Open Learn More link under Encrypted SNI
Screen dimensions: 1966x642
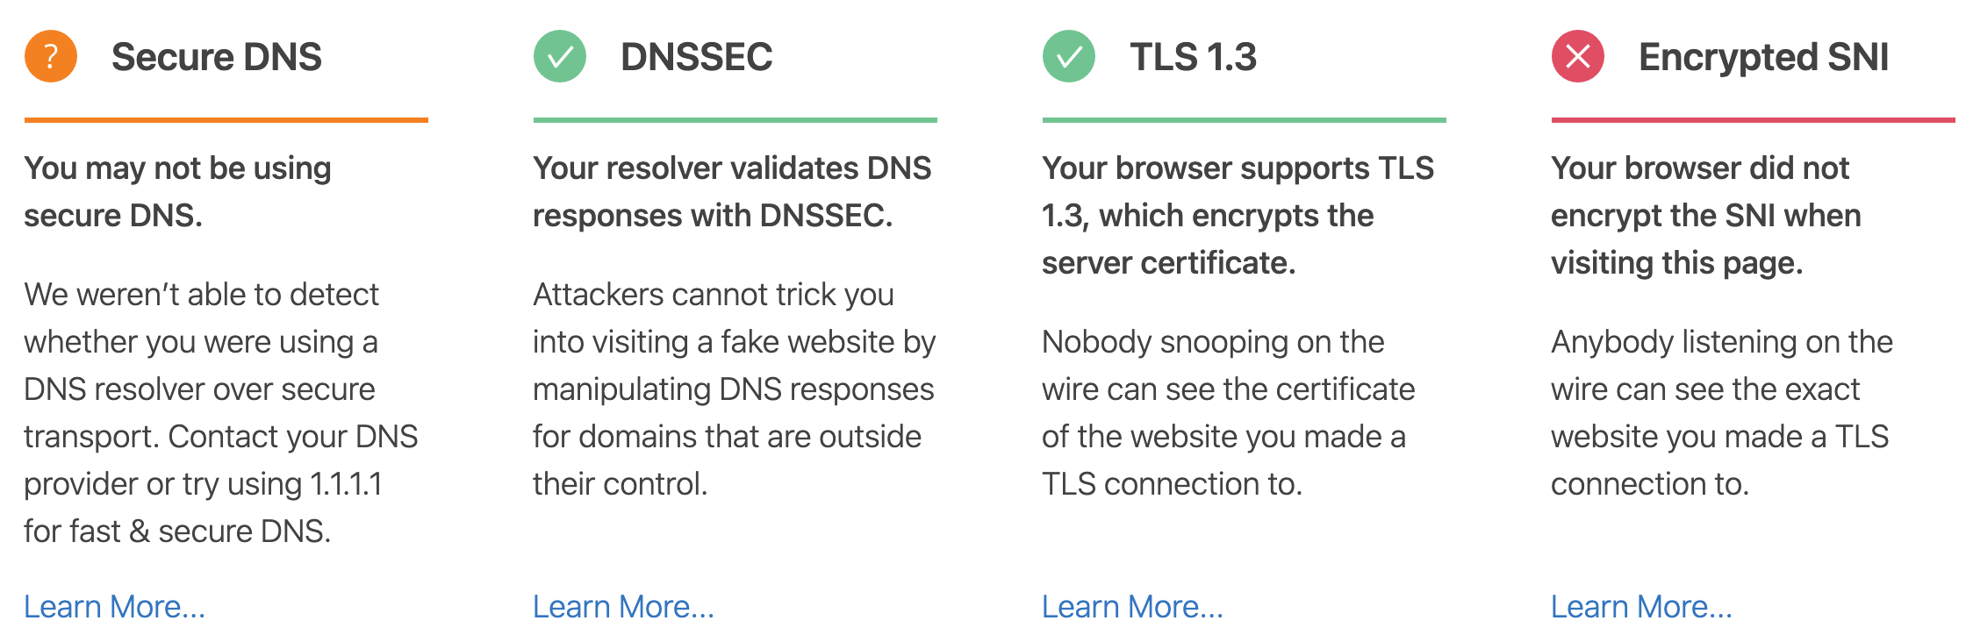click(1642, 606)
